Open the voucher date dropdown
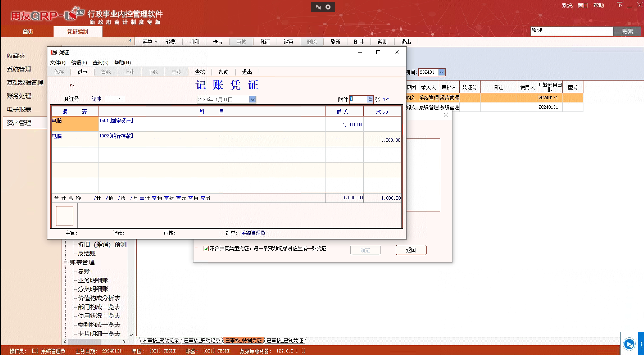This screenshot has height=355, width=644. [x=252, y=99]
